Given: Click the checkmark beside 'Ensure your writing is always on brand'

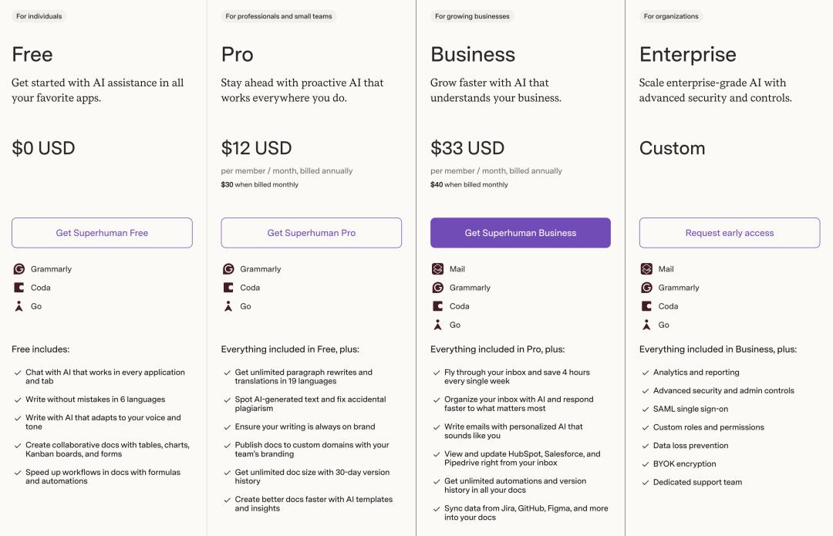Looking at the screenshot, I should tap(226, 426).
